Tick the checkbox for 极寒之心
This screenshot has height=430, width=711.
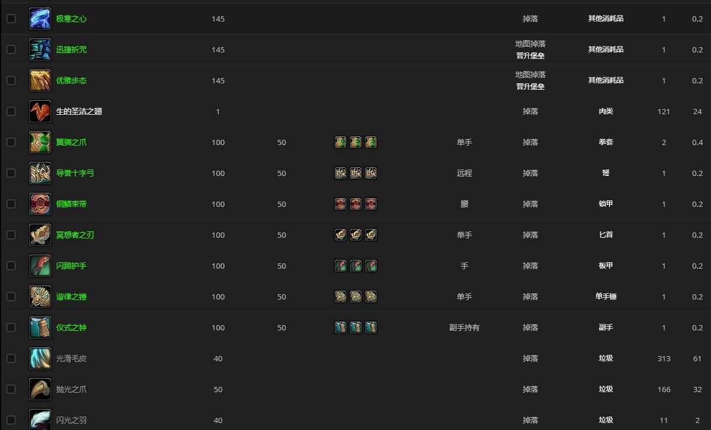click(11, 19)
